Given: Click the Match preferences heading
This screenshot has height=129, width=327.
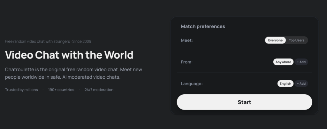Looking at the screenshot, I should point(203,26).
